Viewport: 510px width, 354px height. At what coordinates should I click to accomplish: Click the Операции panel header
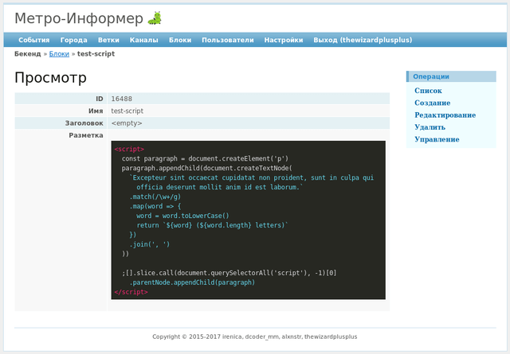[x=451, y=76]
